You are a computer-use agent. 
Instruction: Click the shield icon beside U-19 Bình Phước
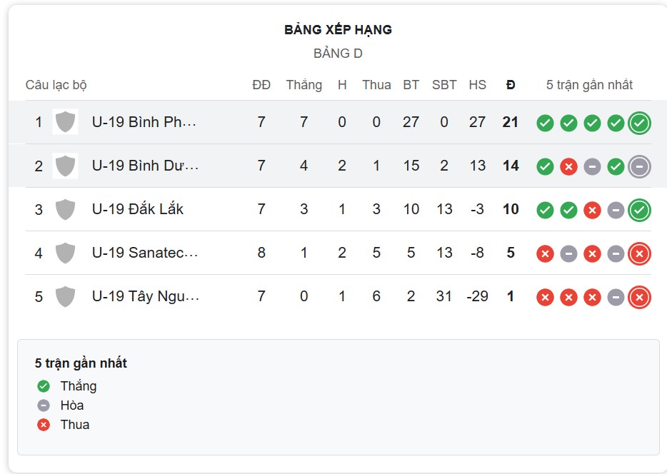65,122
